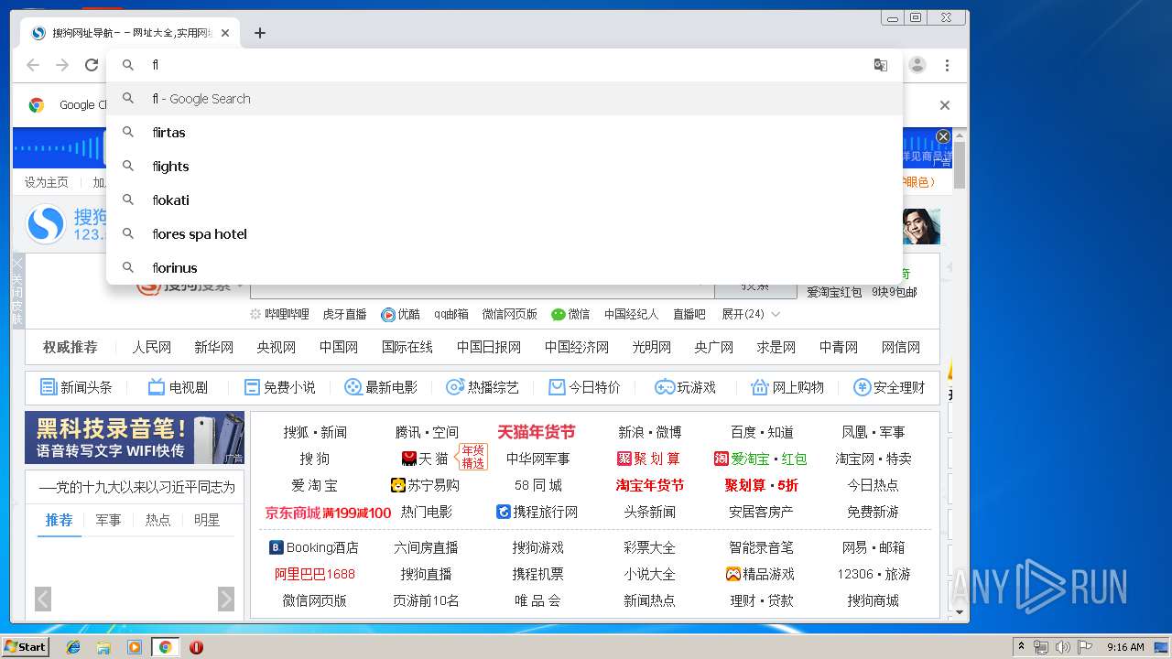Click 设为主页 link
This screenshot has height=659, width=1172.
coord(47,182)
